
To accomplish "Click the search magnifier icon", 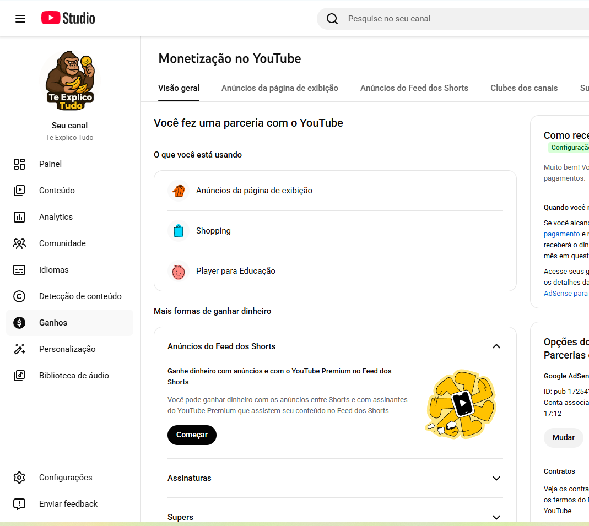I will coord(332,18).
